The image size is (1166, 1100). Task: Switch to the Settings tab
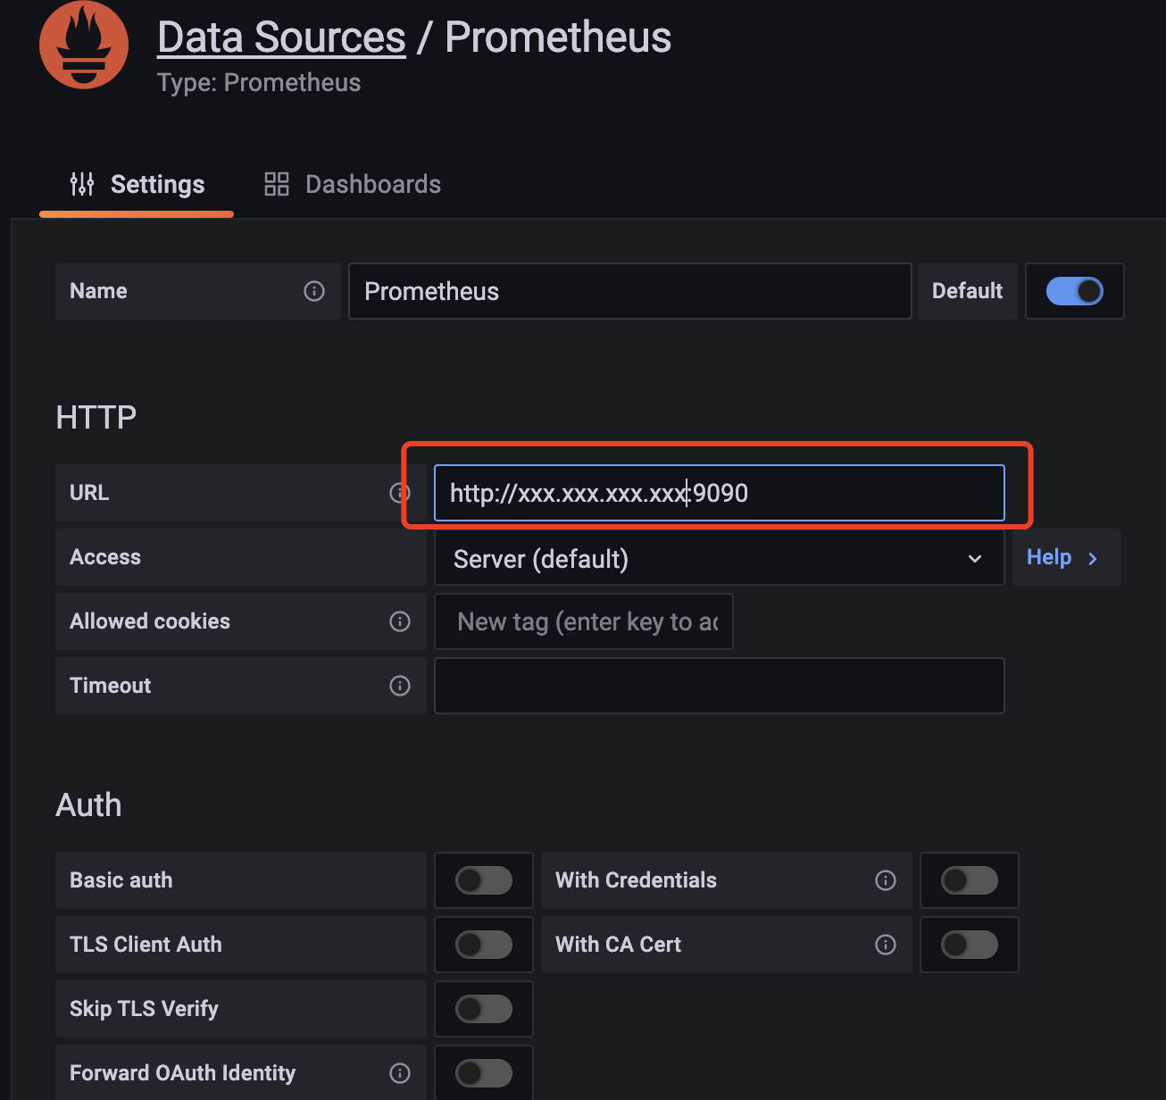click(x=137, y=185)
